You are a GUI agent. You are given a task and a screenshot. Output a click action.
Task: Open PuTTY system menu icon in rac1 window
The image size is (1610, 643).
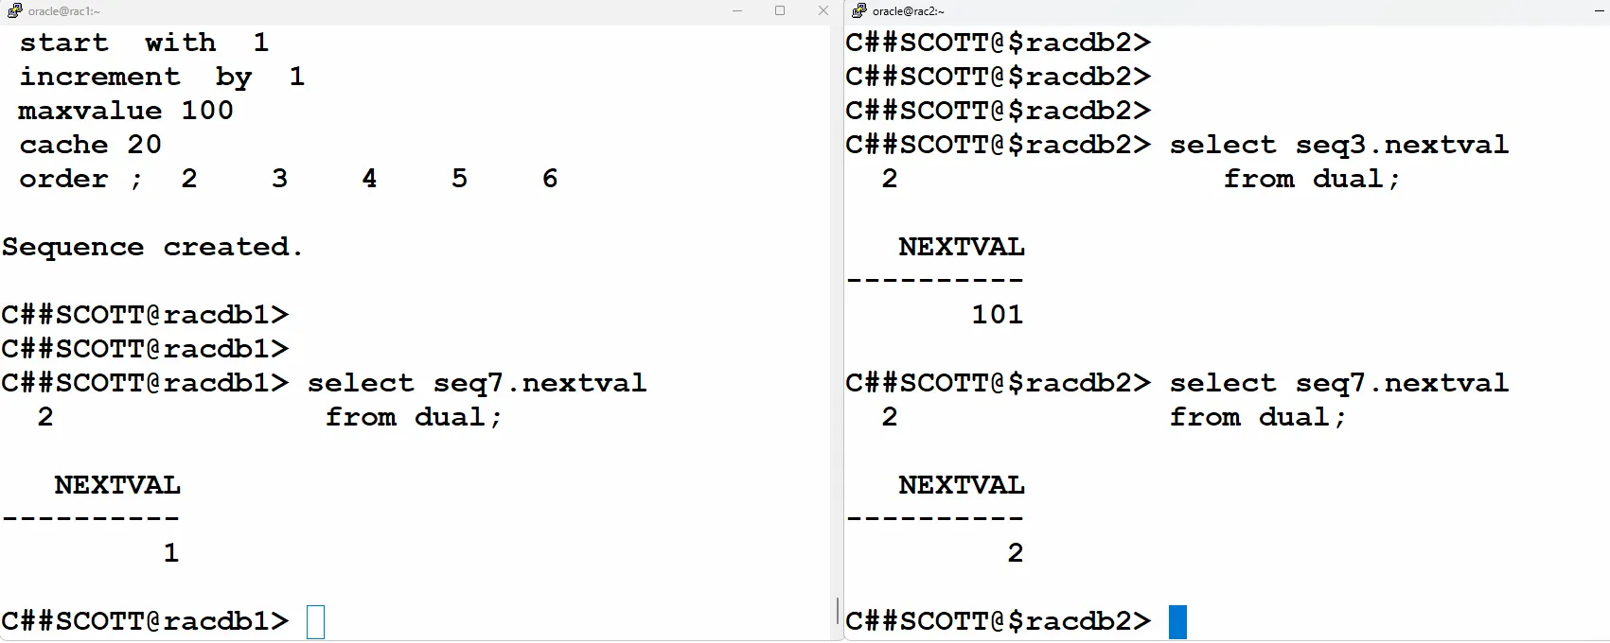pyautogui.click(x=14, y=10)
